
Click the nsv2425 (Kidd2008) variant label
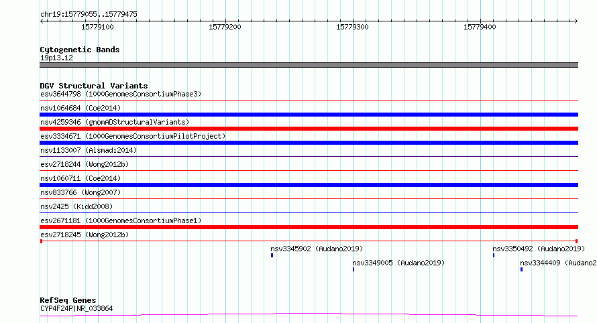click(x=76, y=206)
